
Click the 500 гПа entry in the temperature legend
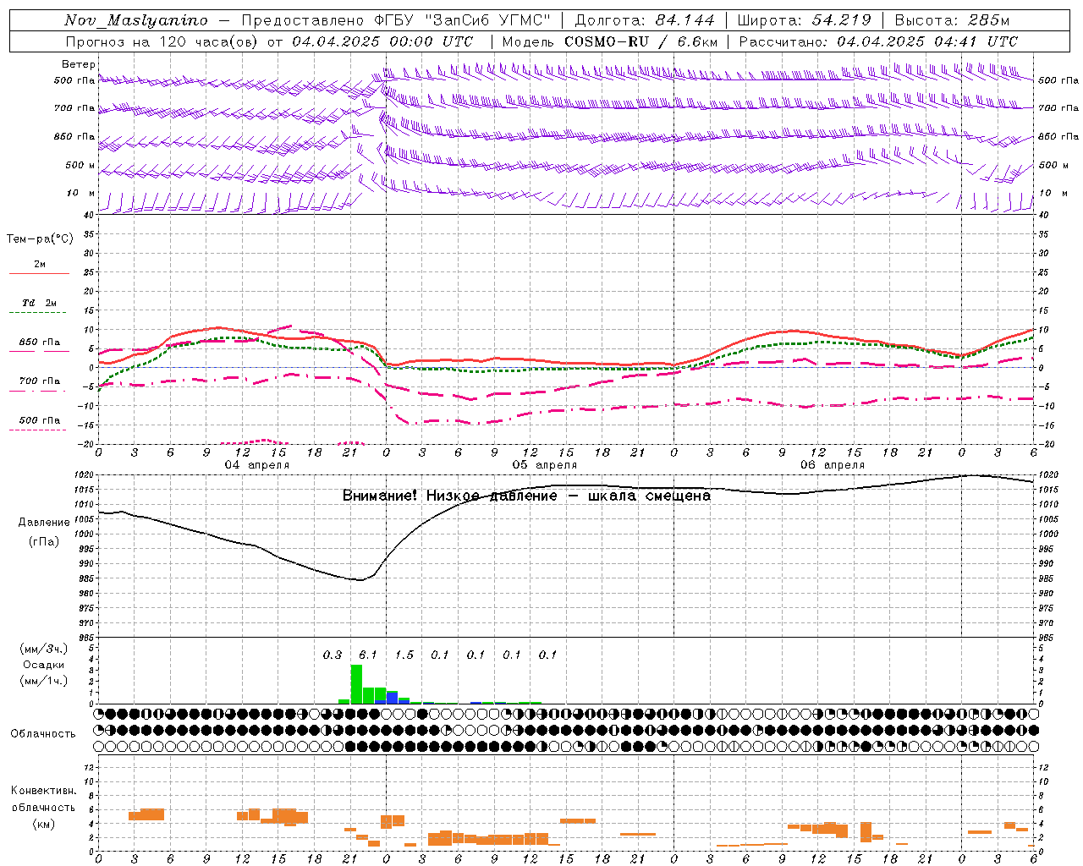click(40, 420)
